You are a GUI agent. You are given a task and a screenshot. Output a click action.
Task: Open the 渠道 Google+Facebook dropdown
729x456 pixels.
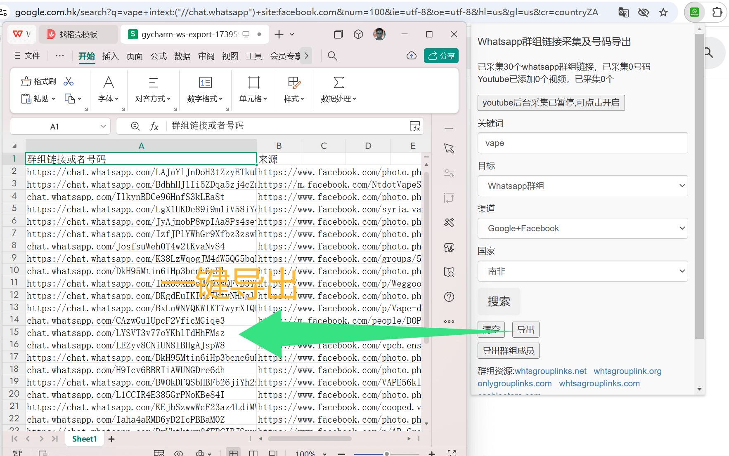coord(582,228)
